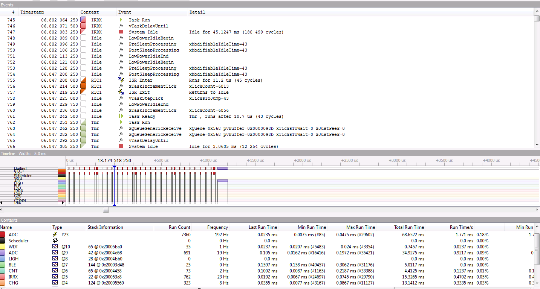Image resolution: width=540 pixels, height=289 pixels.
Task: Select event 760 detail xTickCount=6856
Action: pos(209,110)
